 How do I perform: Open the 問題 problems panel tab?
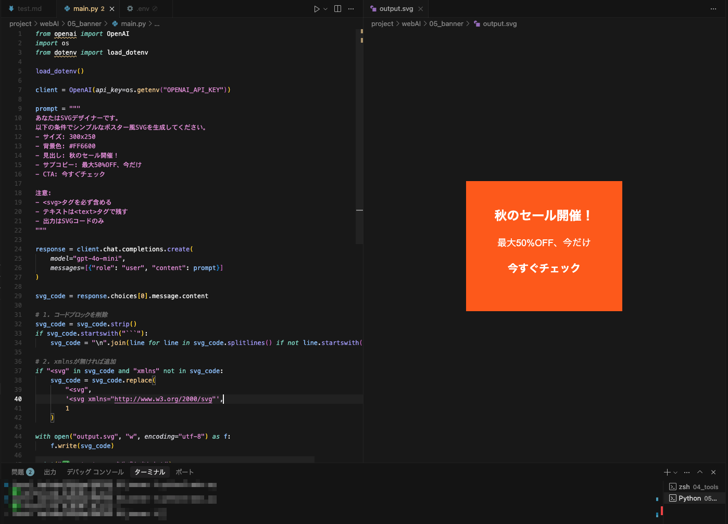pyautogui.click(x=22, y=472)
